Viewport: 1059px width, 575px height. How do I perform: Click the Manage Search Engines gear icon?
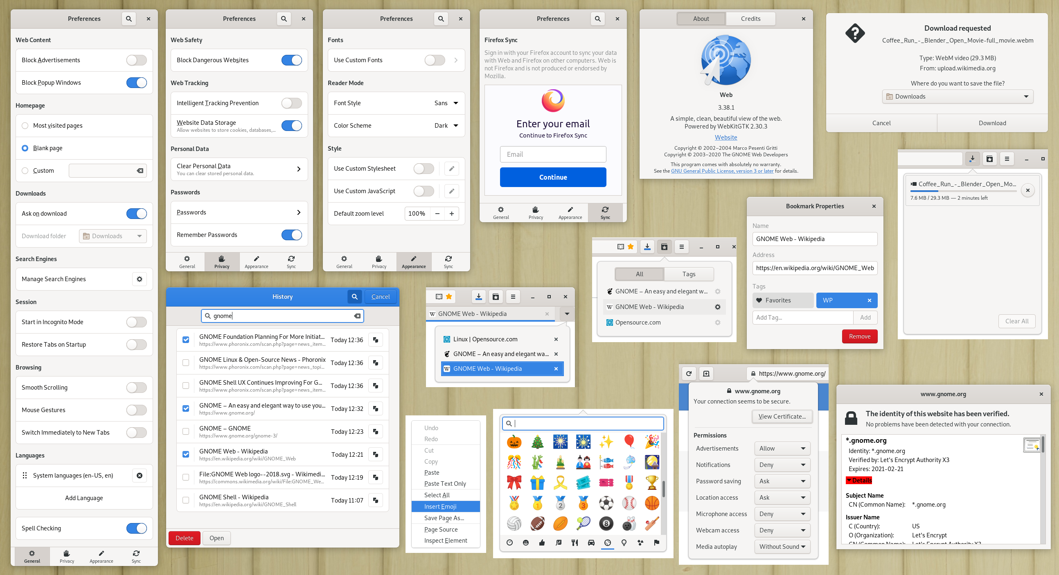click(x=140, y=279)
